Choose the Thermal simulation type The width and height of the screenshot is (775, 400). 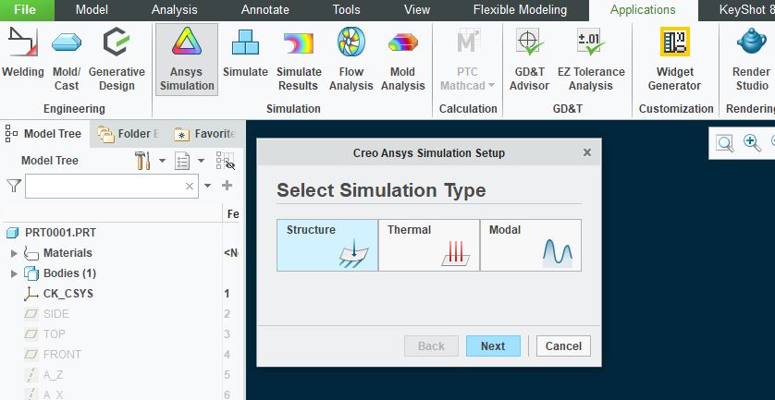[429, 246]
